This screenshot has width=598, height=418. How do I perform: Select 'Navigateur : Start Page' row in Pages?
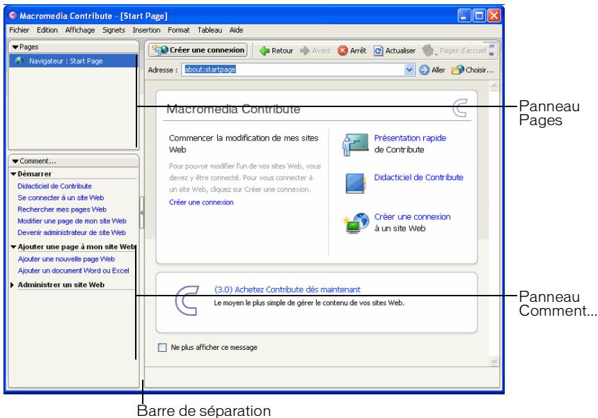coord(73,61)
